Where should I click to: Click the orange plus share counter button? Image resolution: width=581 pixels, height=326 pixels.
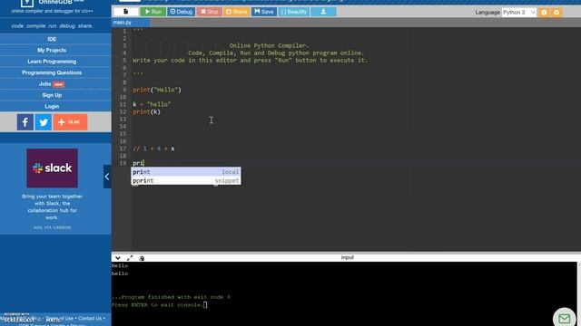pyautogui.click(x=71, y=122)
